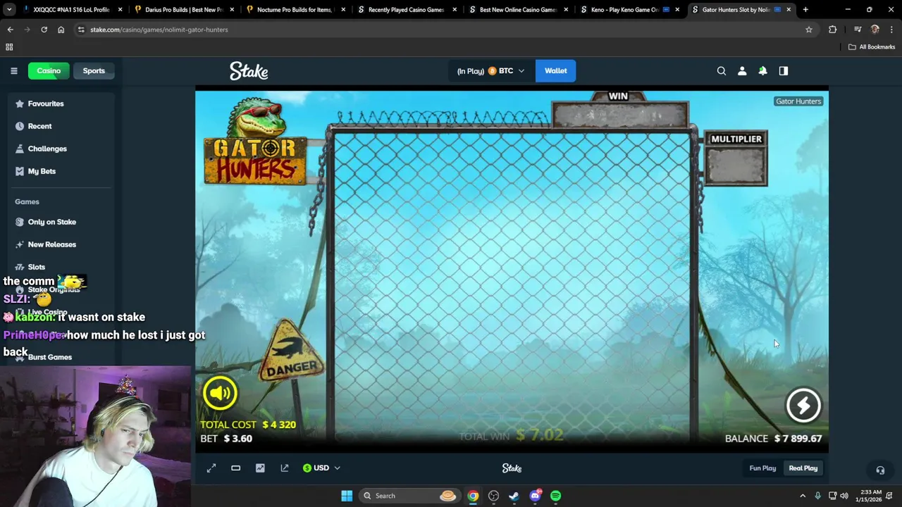Switch to Fun Play mode
This screenshot has width=902, height=507.
pos(762,468)
